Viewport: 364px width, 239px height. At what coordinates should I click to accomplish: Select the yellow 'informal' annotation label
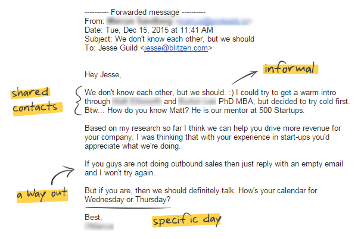click(x=290, y=68)
